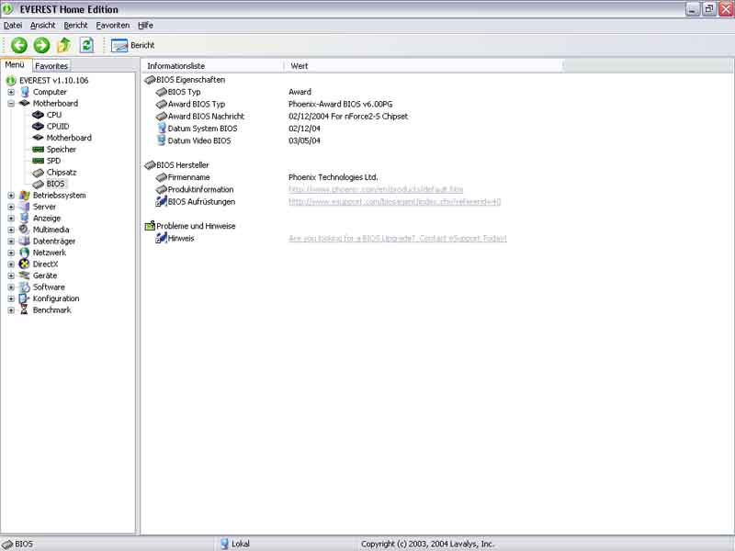735x551 pixels.
Task: Open the BIOS Aufrüstungen esupport link
Action: [x=395, y=201]
